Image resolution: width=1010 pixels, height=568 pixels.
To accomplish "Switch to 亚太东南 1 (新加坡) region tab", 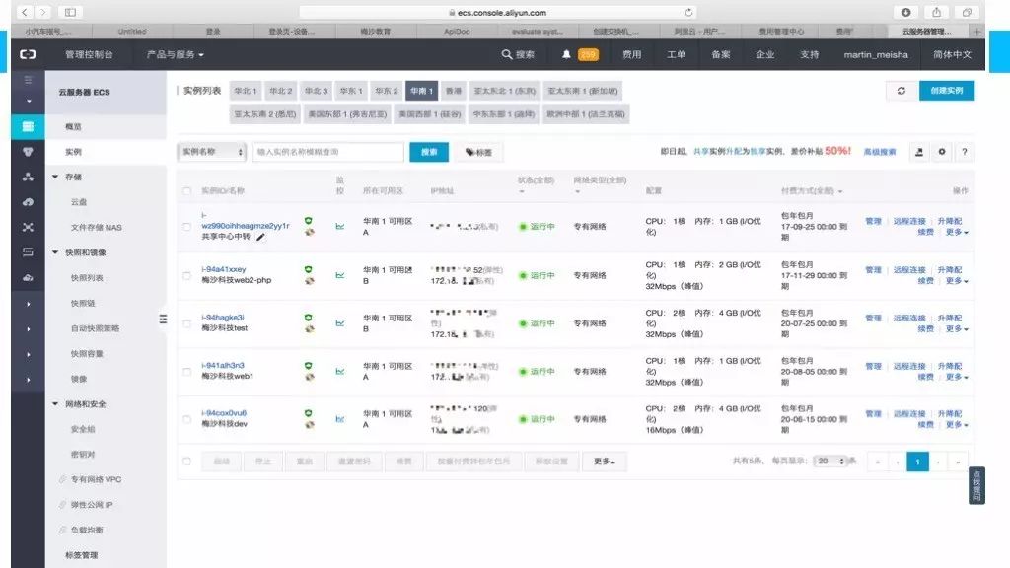I will click(x=583, y=91).
